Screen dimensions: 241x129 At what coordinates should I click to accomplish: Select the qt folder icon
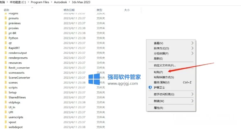tap(6, 43)
